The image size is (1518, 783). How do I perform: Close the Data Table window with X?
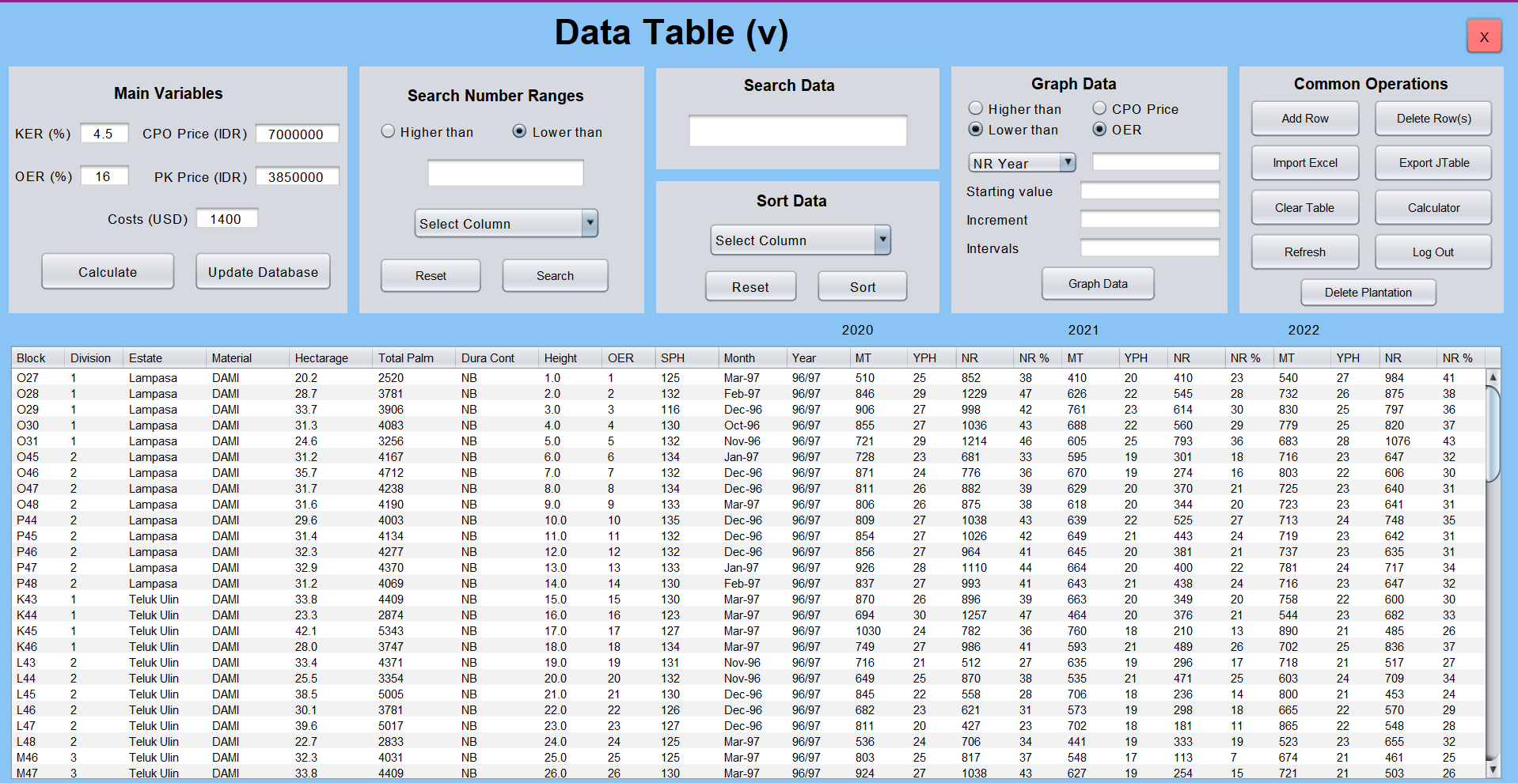1484,36
